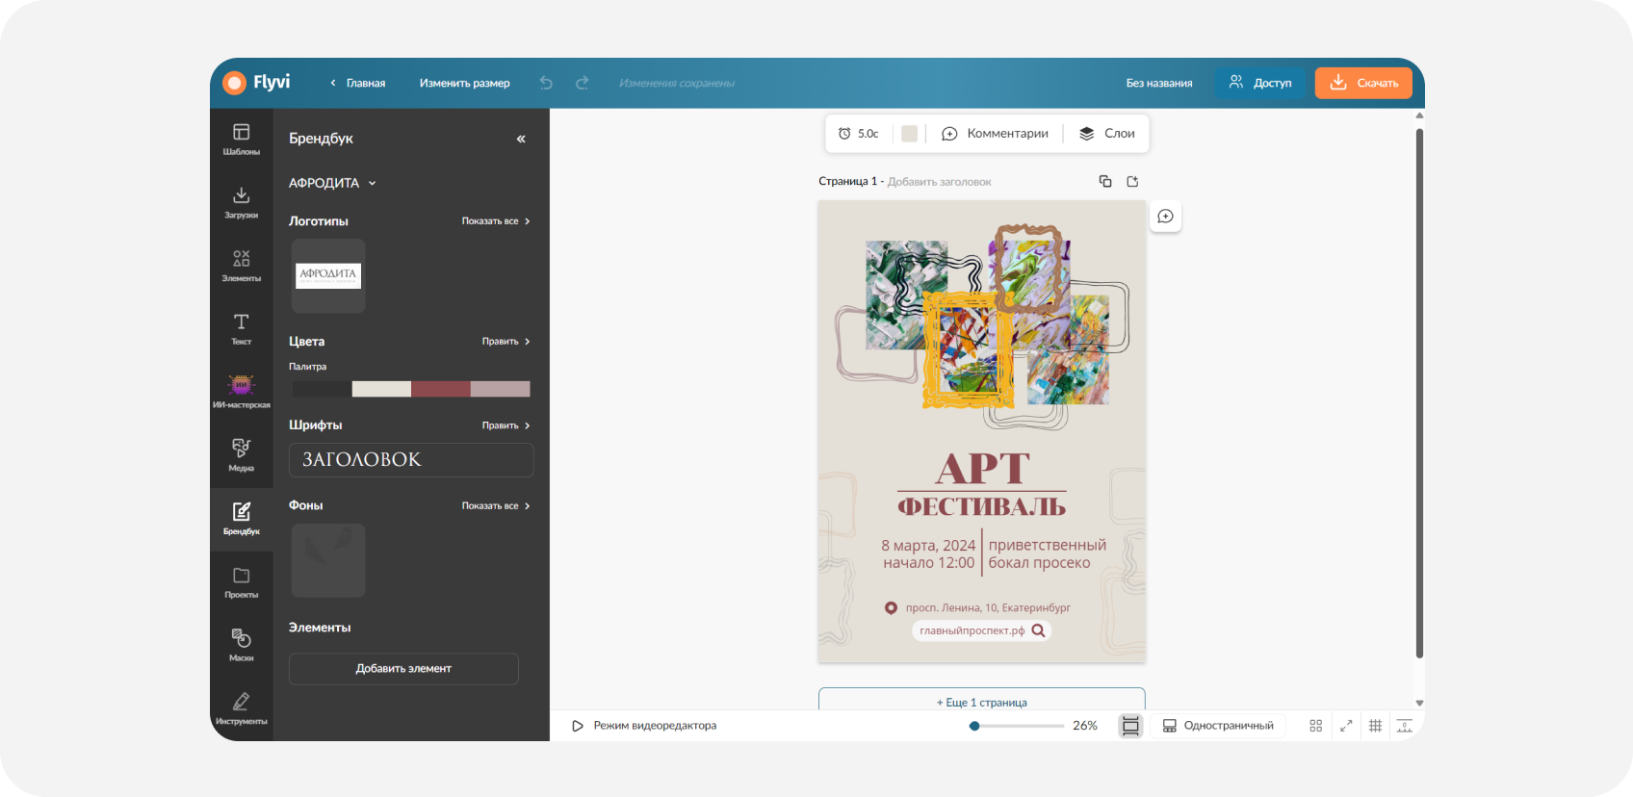Pick the page background color swatch
1633x797 pixels.
909,134
